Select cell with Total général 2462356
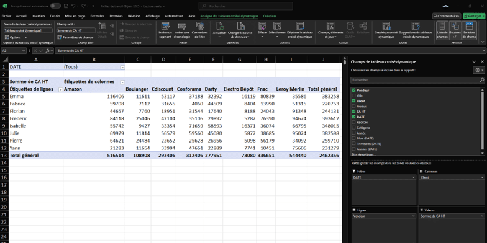The height and width of the screenshot is (243, 487). (x=323, y=155)
